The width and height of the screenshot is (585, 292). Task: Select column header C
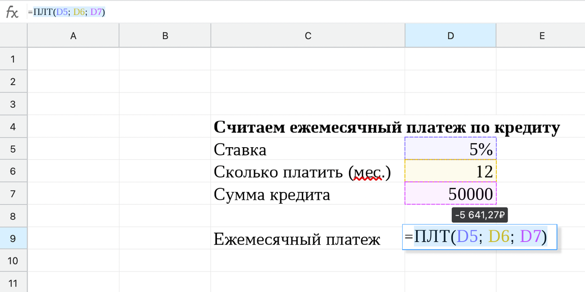[308, 35]
